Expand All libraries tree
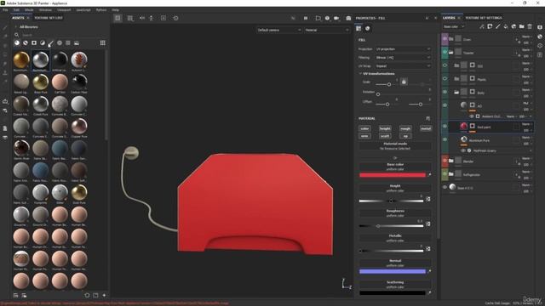Image resolution: width=545 pixels, height=306 pixels. pos(16,27)
